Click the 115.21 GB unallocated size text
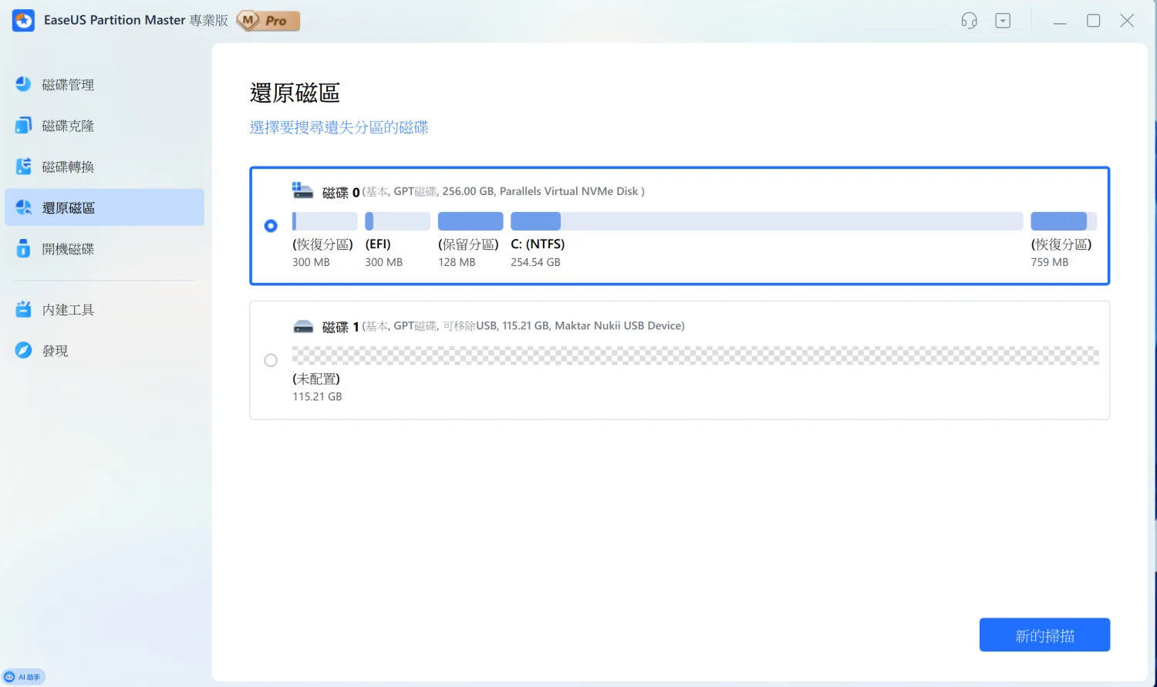Image resolution: width=1157 pixels, height=687 pixels. click(317, 396)
